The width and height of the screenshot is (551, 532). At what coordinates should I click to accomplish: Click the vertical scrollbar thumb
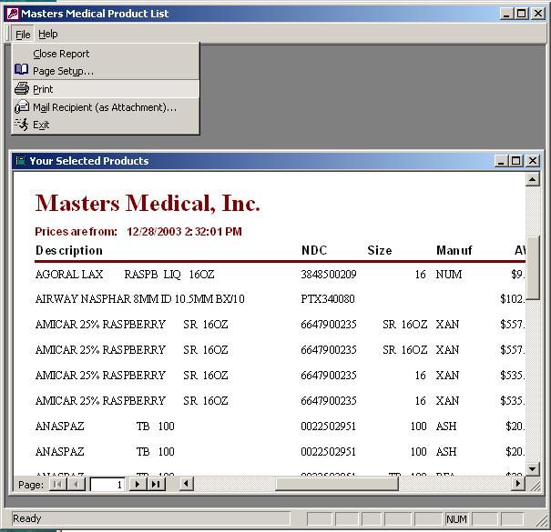[533, 268]
